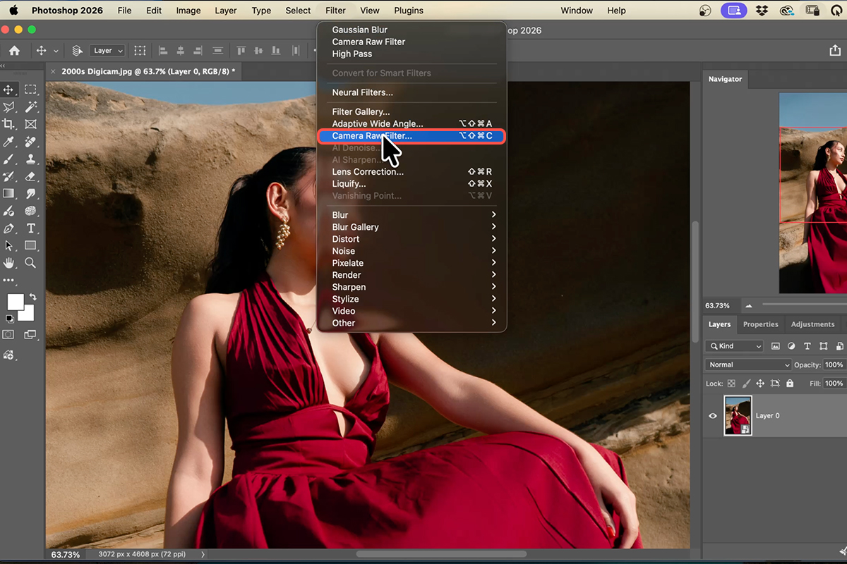
Task: Select the Eyedropper tool
Action: (x=9, y=142)
